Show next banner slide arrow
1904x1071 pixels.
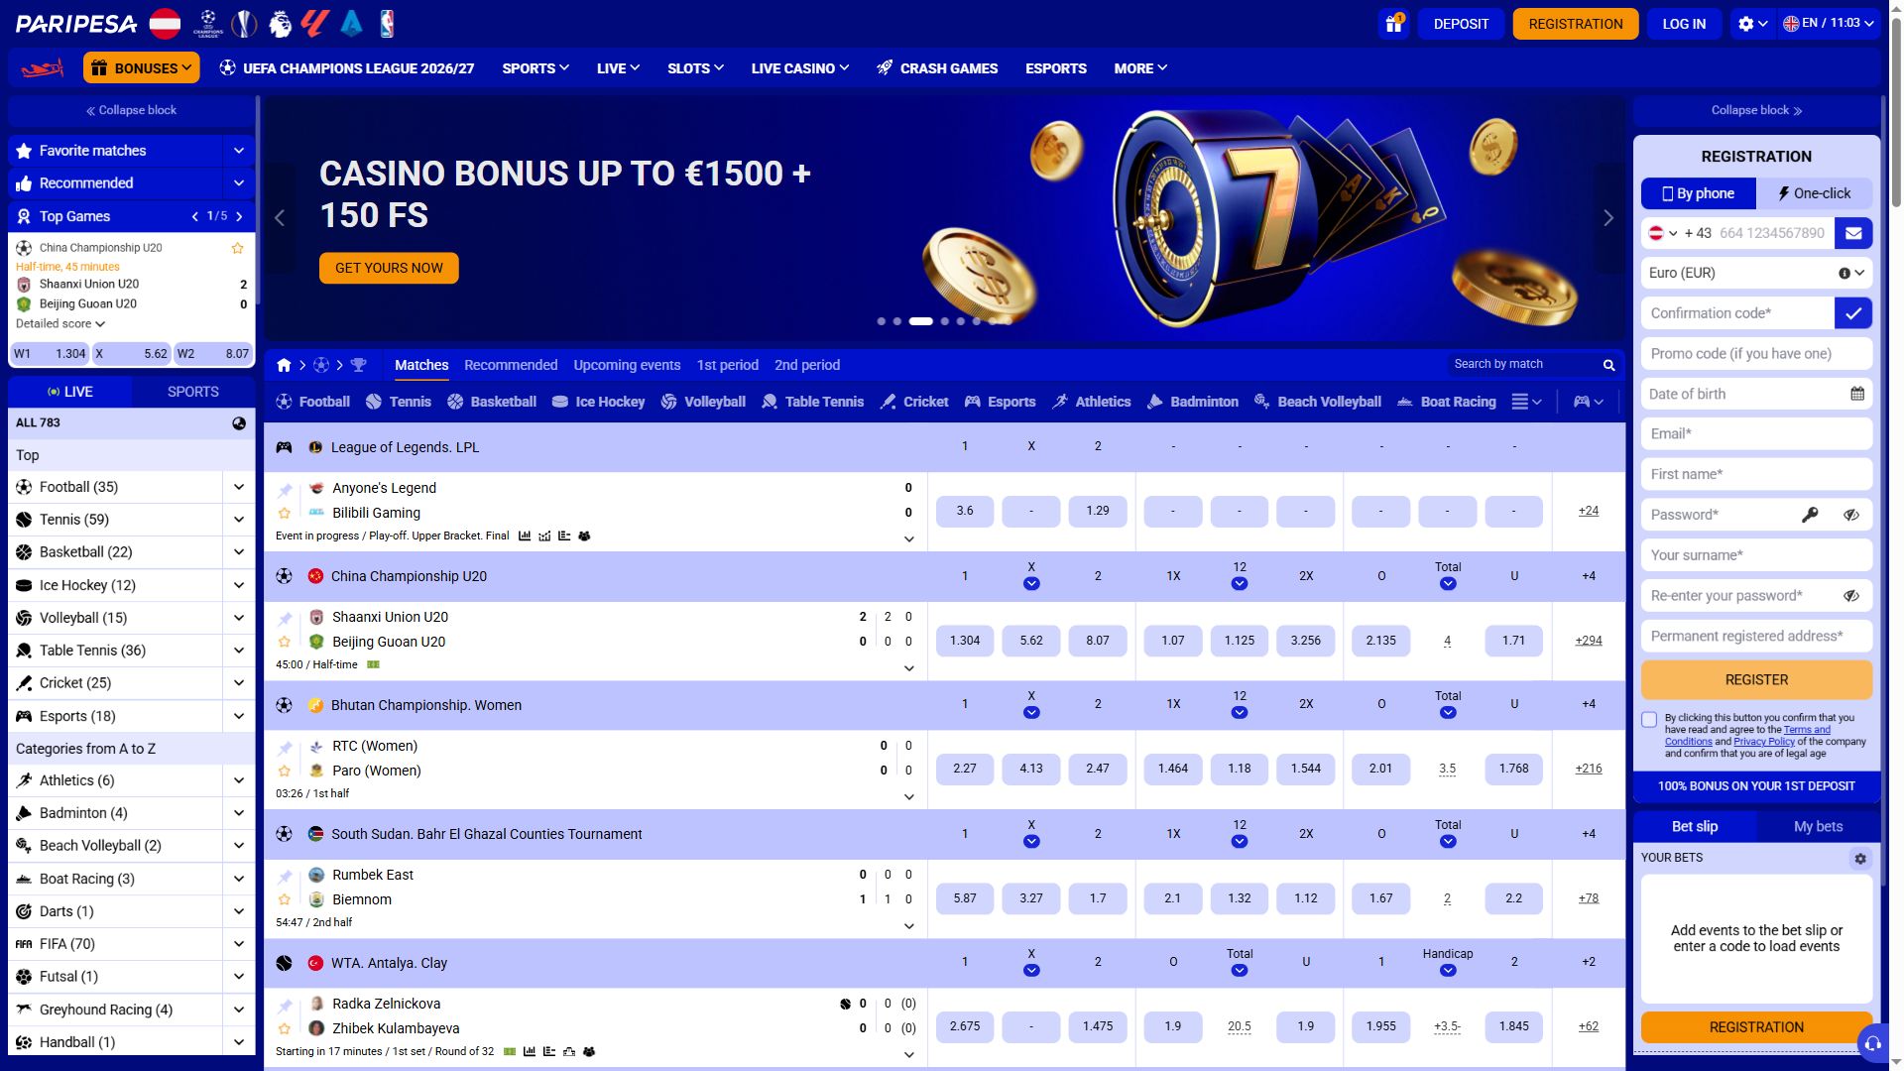pyautogui.click(x=1608, y=218)
